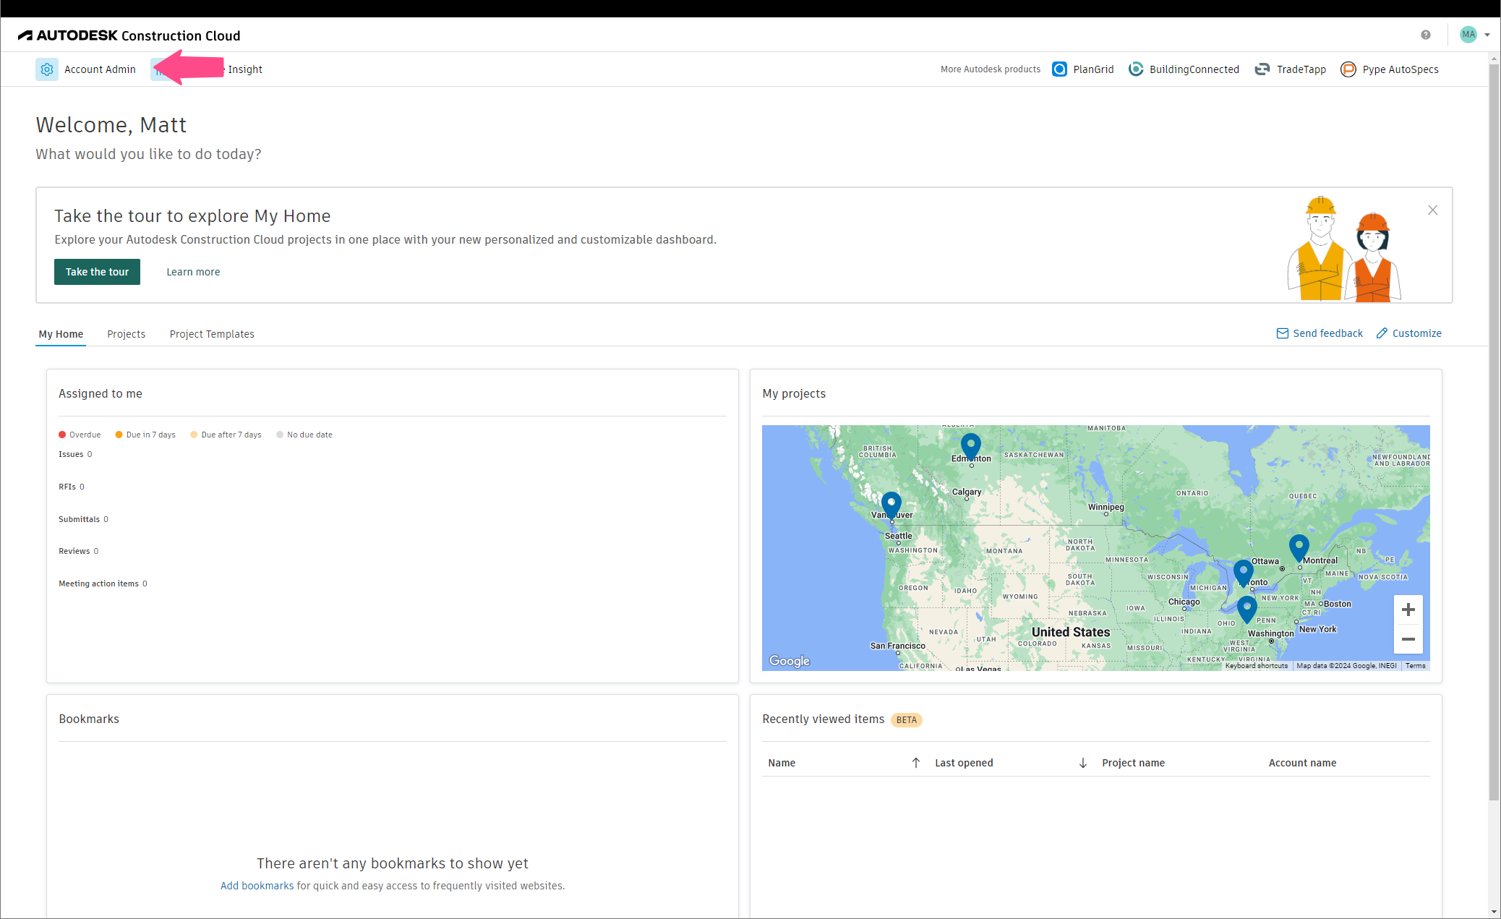Open Pype AutoSpecs product icon
The image size is (1501, 919).
1348,69
